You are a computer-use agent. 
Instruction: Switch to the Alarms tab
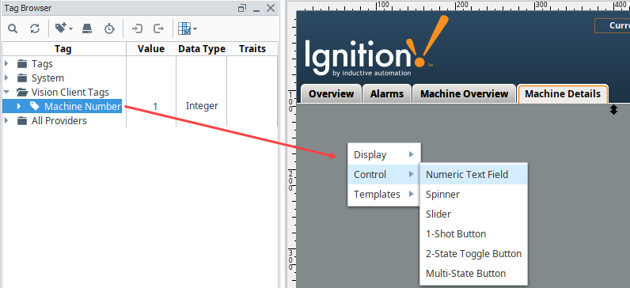[387, 94]
